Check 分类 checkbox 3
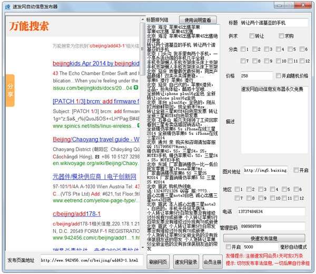Image resolution: width=316 pixels, height=274 pixels. click(x=266, y=49)
